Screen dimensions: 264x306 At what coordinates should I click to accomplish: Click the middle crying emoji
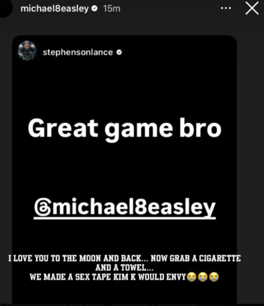(203, 277)
